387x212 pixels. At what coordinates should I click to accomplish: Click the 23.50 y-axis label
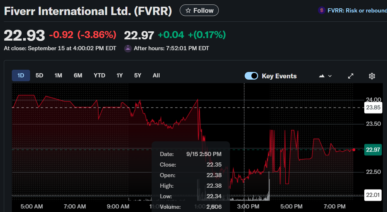pos(373,124)
